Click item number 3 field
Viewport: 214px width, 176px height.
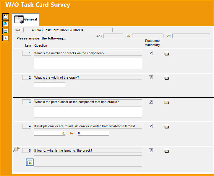click(x=27, y=102)
